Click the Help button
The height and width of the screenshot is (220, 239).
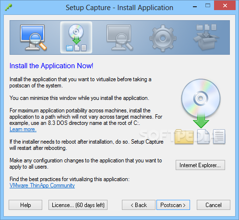[25, 205]
